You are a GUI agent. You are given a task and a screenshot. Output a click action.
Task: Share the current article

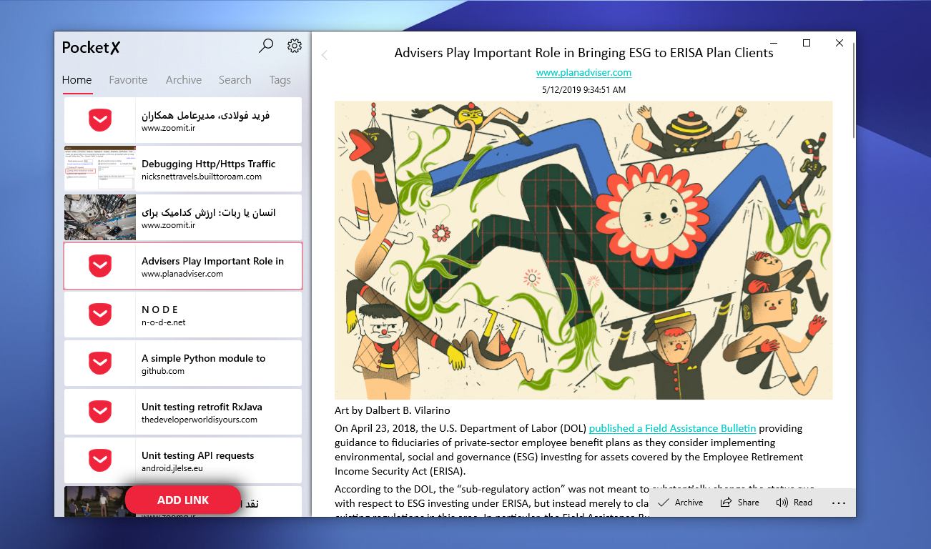point(740,503)
